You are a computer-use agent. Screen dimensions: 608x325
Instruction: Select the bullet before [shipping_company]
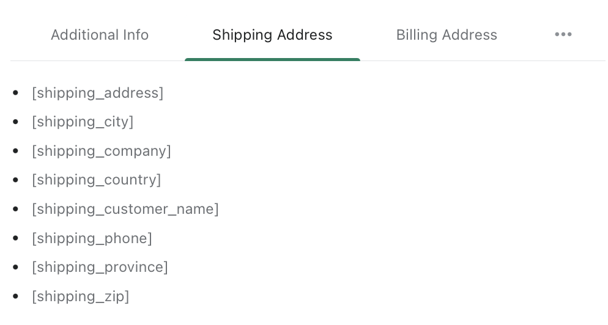coord(16,152)
